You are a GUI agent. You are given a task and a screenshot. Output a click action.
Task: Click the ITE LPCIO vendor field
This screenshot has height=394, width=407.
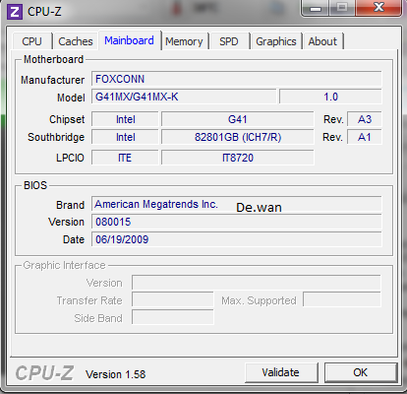tap(125, 158)
